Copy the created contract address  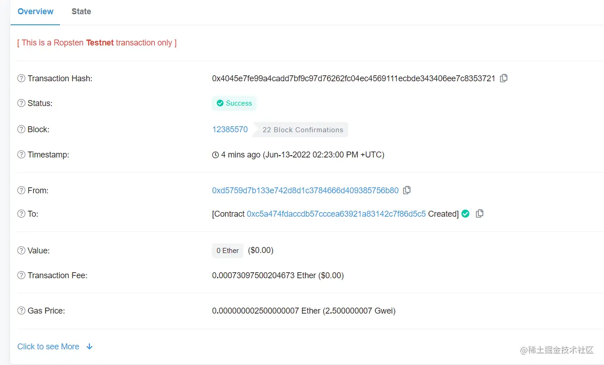coord(480,213)
